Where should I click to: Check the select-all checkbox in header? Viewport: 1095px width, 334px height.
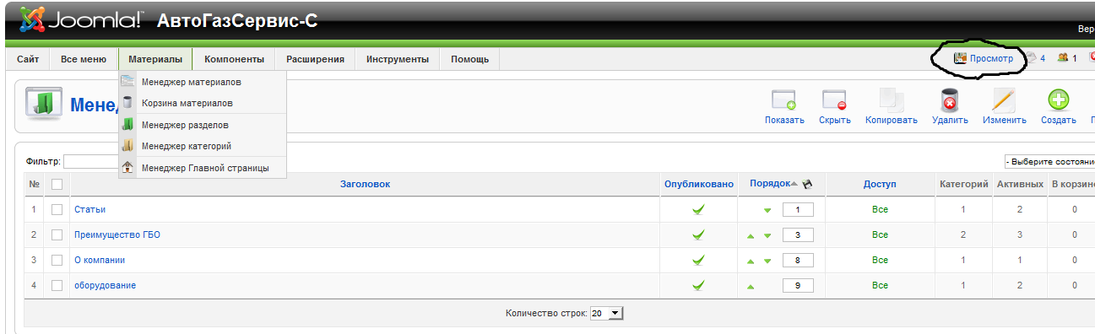click(57, 184)
